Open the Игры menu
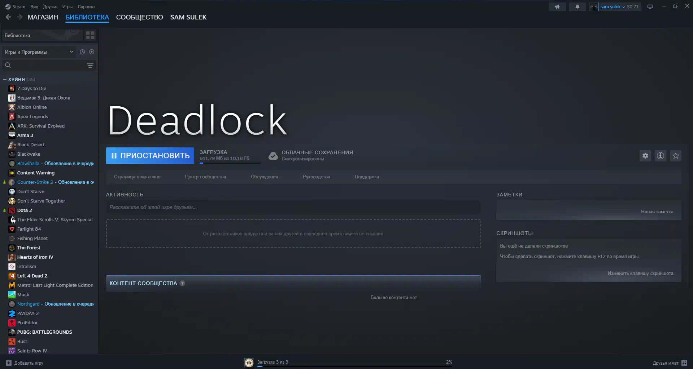This screenshot has height=369, width=693. [x=67, y=6]
